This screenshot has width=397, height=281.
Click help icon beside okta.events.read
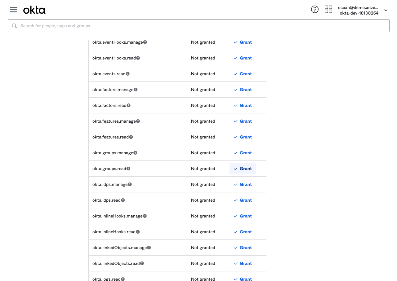[x=128, y=74]
